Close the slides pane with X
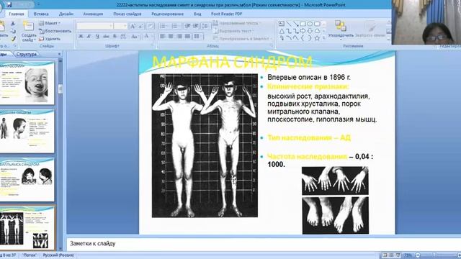 click(59, 54)
